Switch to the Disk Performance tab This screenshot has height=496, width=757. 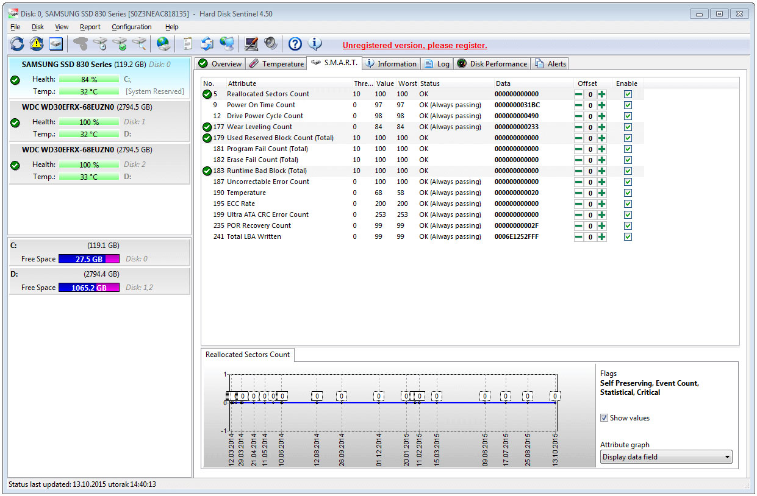tap(492, 64)
